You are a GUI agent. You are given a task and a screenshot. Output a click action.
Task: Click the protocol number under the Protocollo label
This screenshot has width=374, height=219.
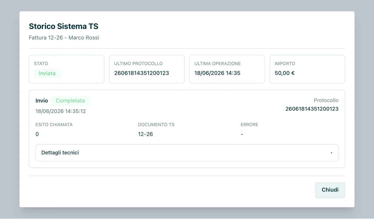(312, 109)
